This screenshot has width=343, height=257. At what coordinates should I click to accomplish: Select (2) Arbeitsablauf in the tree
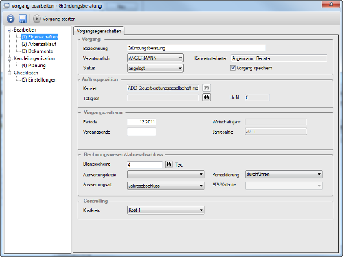pos(39,44)
